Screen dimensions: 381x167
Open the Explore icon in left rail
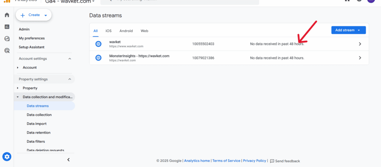click(7, 39)
